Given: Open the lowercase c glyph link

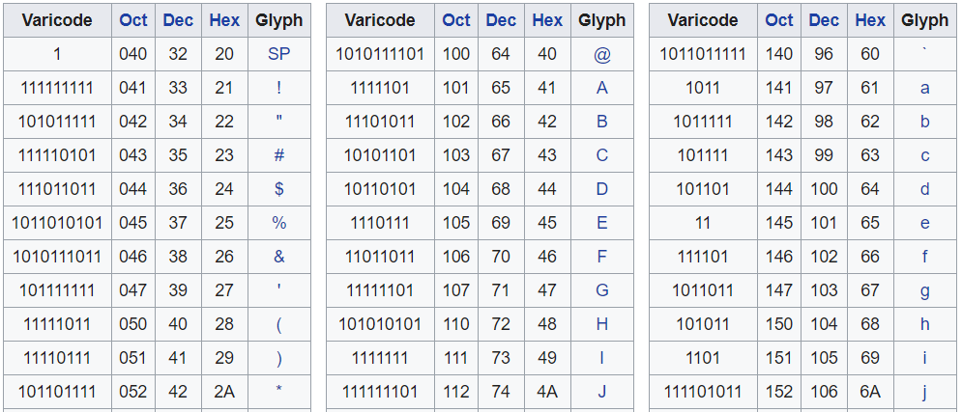Looking at the screenshot, I should tap(925, 155).
